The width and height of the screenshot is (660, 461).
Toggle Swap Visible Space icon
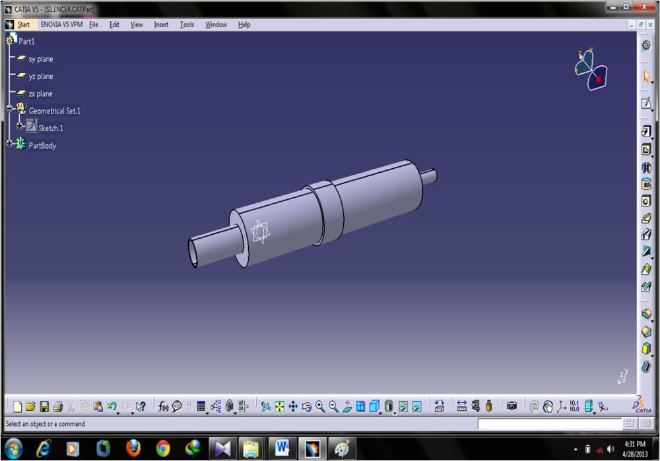click(x=416, y=406)
